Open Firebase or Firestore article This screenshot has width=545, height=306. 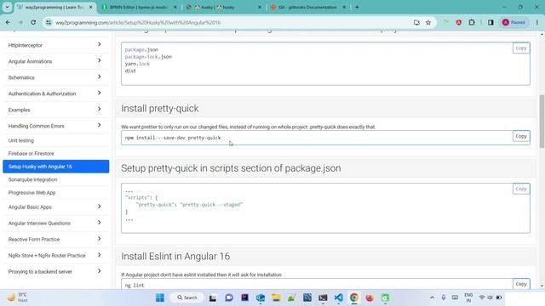55,153
